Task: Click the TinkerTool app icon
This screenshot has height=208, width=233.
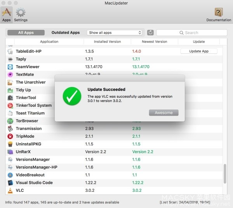Action: [10, 98]
